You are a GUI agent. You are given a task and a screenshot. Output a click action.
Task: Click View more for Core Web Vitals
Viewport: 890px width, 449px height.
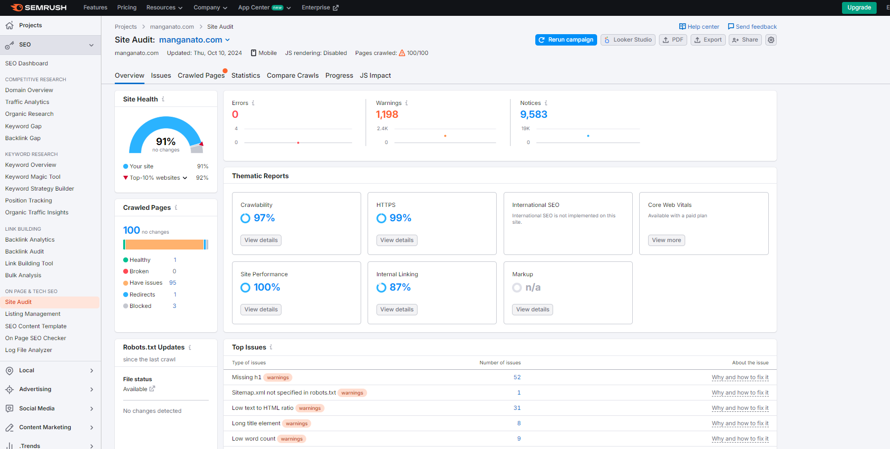coord(666,240)
